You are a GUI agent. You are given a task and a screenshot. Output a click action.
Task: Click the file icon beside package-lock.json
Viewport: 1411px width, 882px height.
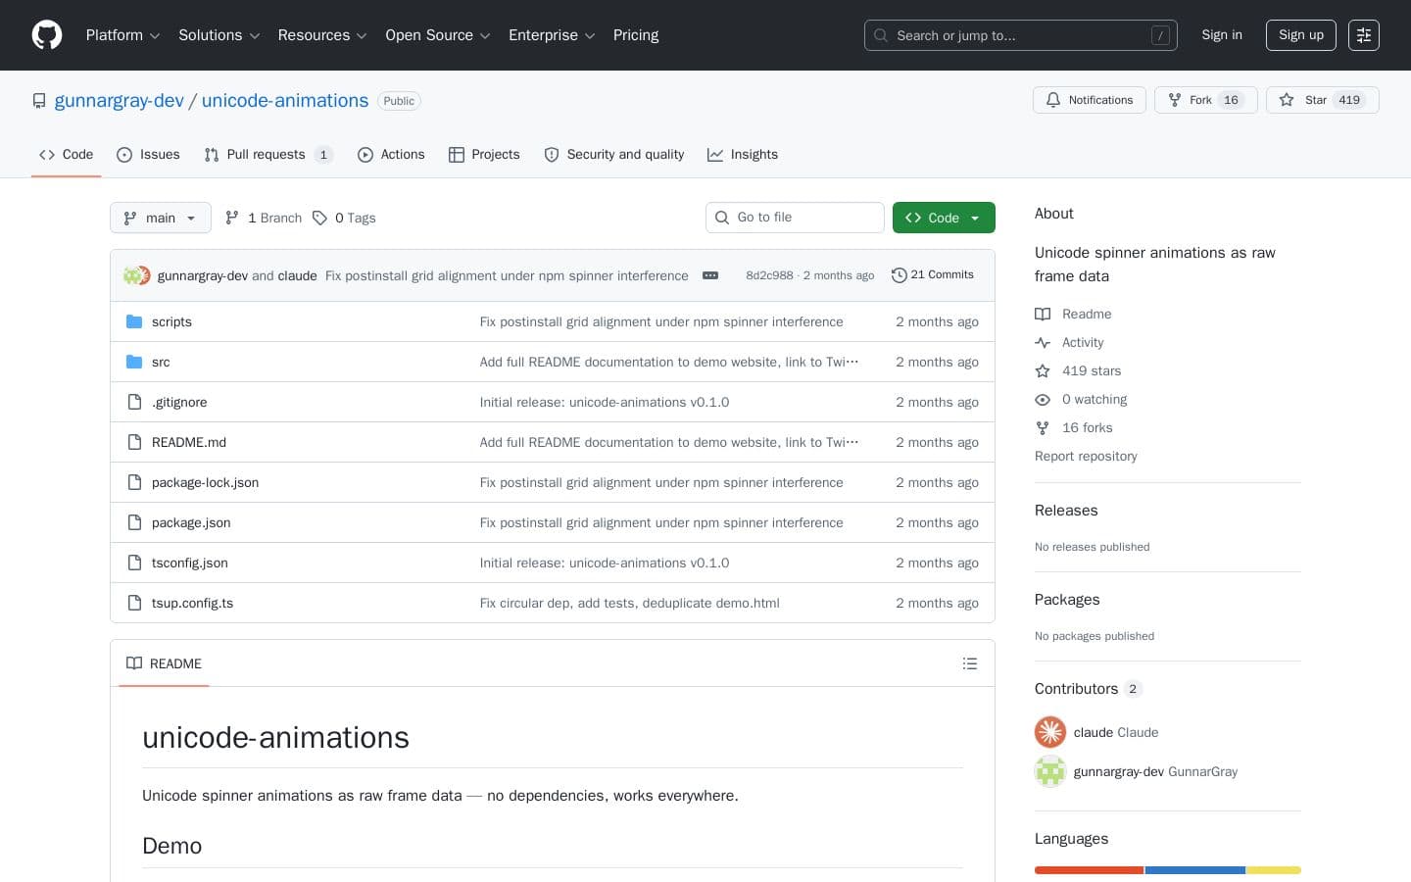click(134, 482)
